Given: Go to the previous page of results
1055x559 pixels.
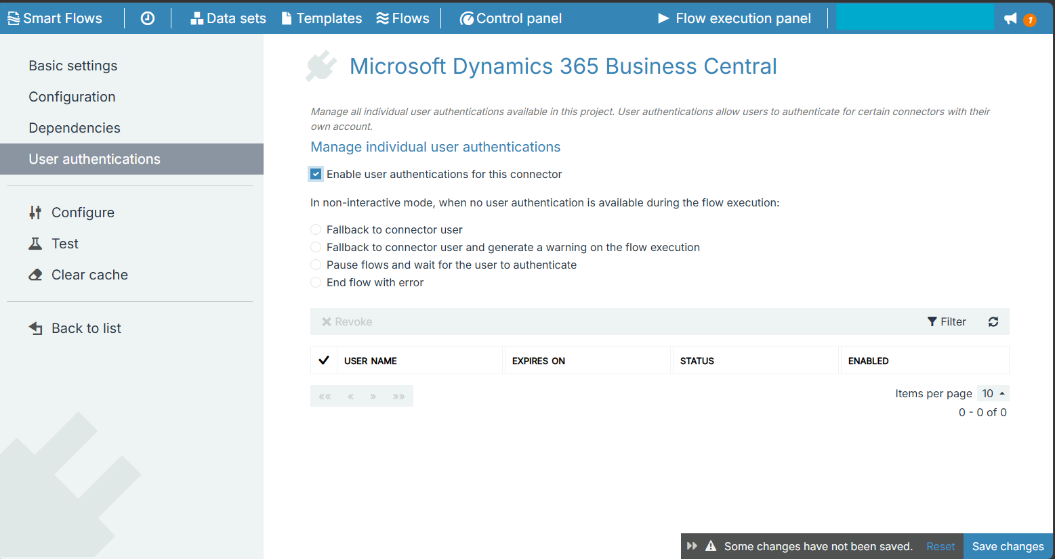Looking at the screenshot, I should (350, 396).
